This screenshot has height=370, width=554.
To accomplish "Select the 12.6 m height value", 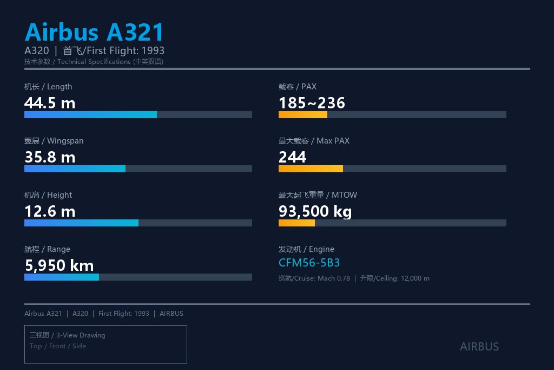I will point(50,211).
